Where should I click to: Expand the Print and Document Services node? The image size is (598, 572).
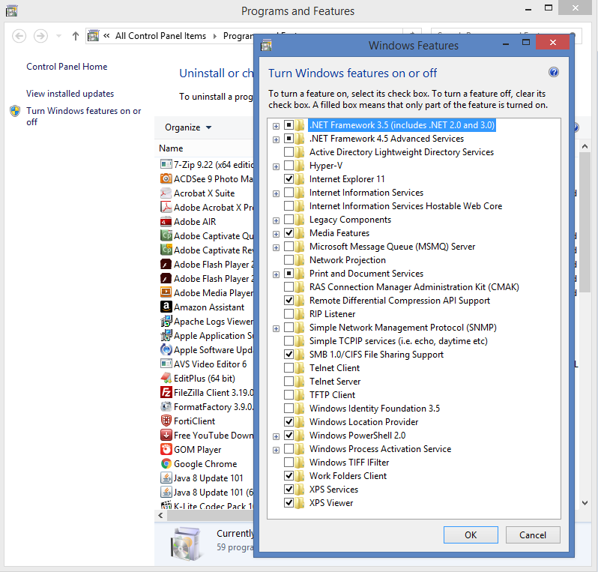(x=276, y=274)
